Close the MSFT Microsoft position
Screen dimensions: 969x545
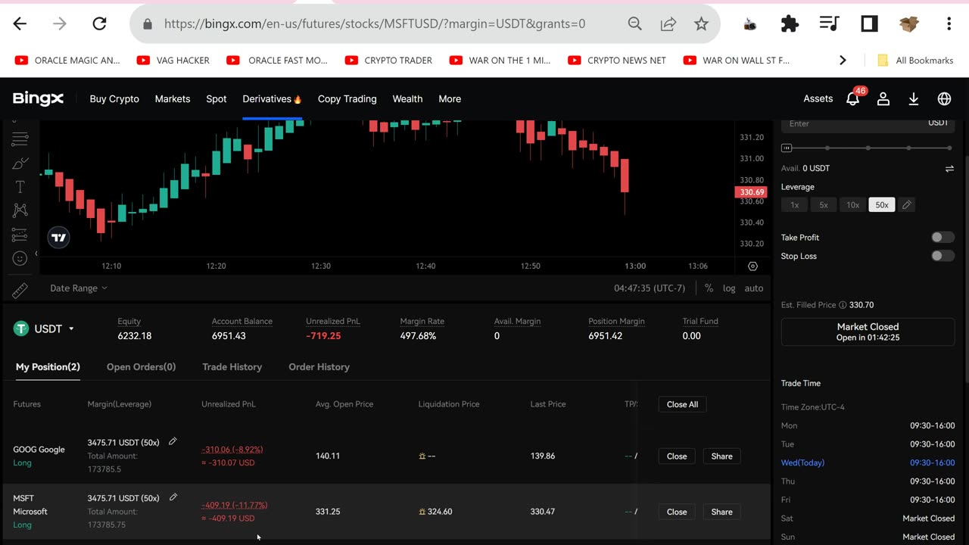(x=677, y=512)
